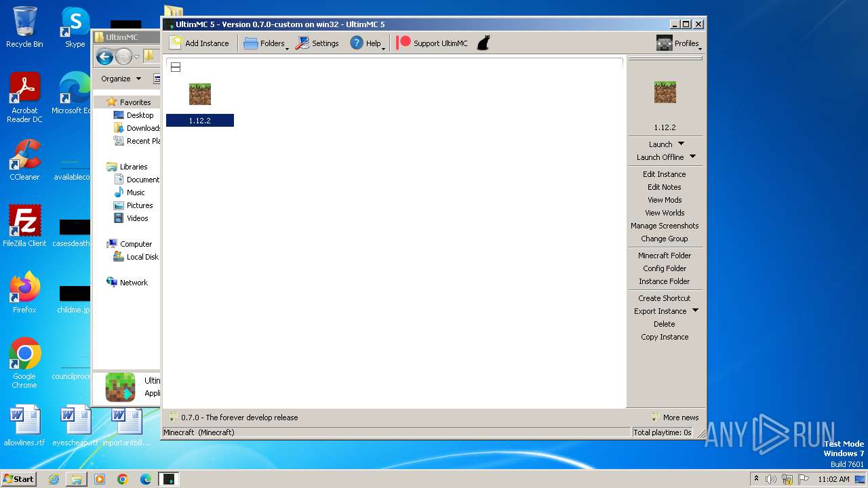Image resolution: width=868 pixels, height=488 pixels.
Task: Open Manage Screenshots
Action: coord(665,226)
